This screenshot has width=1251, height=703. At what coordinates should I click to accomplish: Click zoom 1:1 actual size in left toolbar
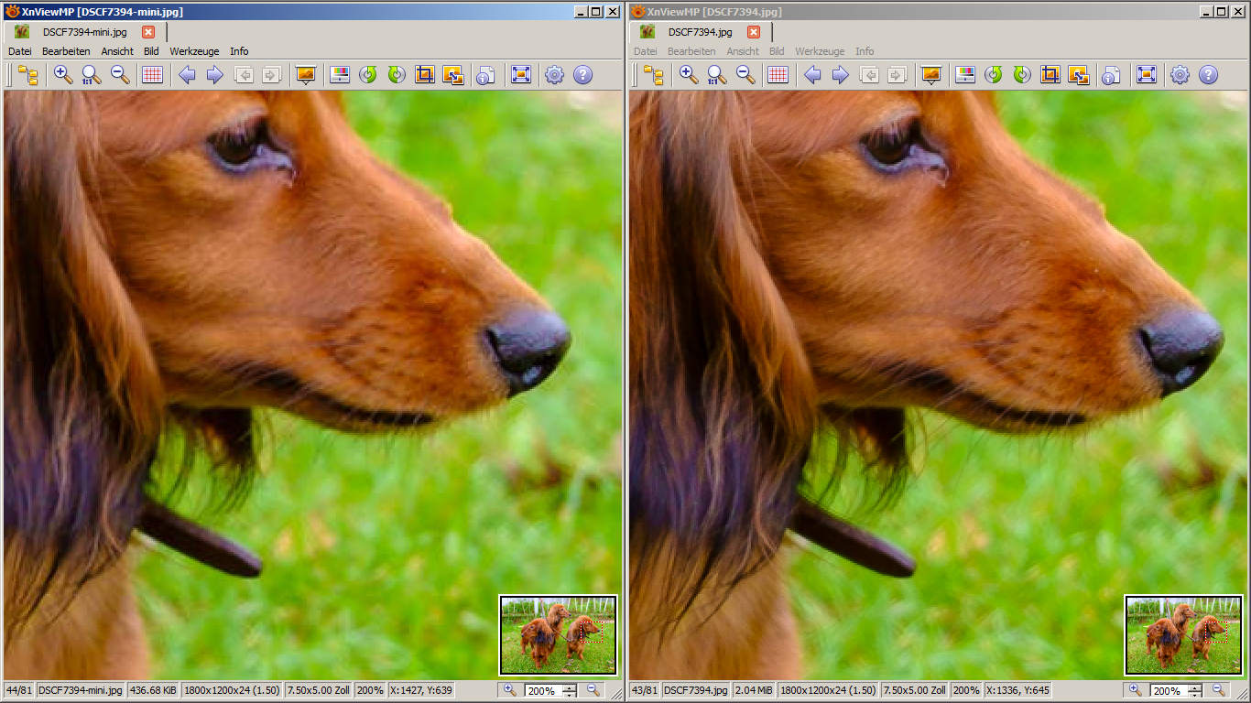coord(92,75)
